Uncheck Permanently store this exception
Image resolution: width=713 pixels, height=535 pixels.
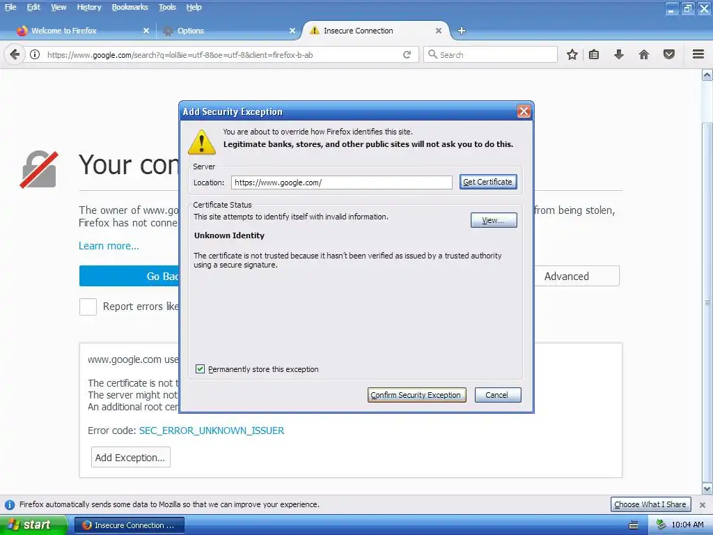[200, 369]
